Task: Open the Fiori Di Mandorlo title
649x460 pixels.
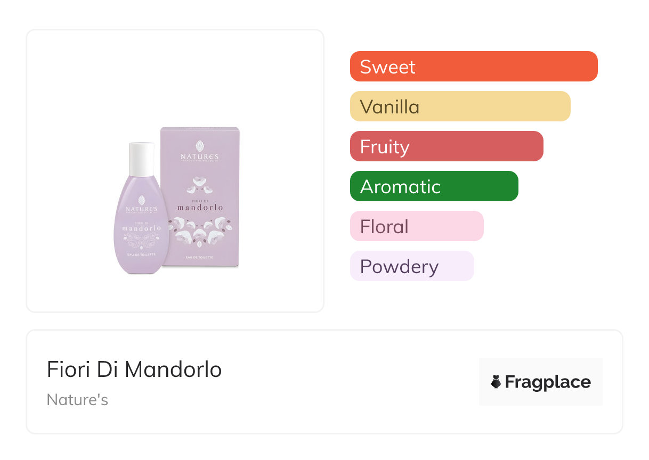Action: click(134, 369)
